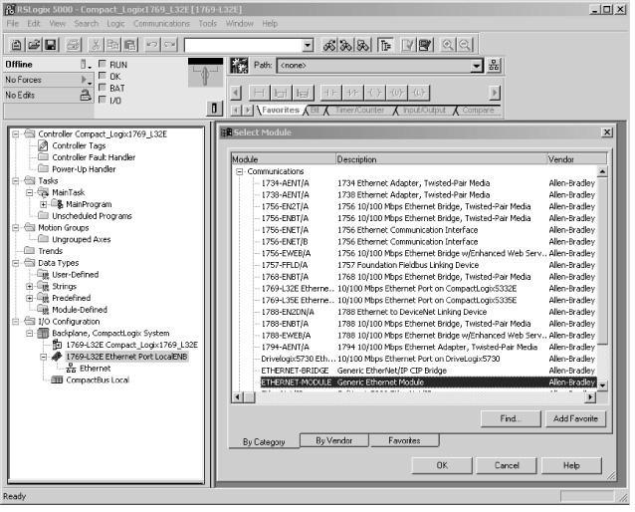
Task: Click the first Find binoculars icon
Action: [328, 45]
